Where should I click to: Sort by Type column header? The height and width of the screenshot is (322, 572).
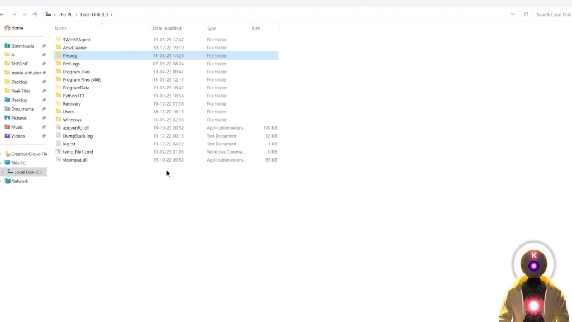(x=212, y=28)
